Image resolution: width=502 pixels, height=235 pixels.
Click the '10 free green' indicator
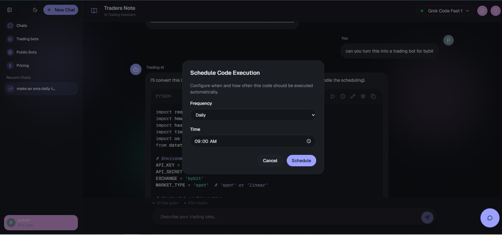click(x=166, y=203)
